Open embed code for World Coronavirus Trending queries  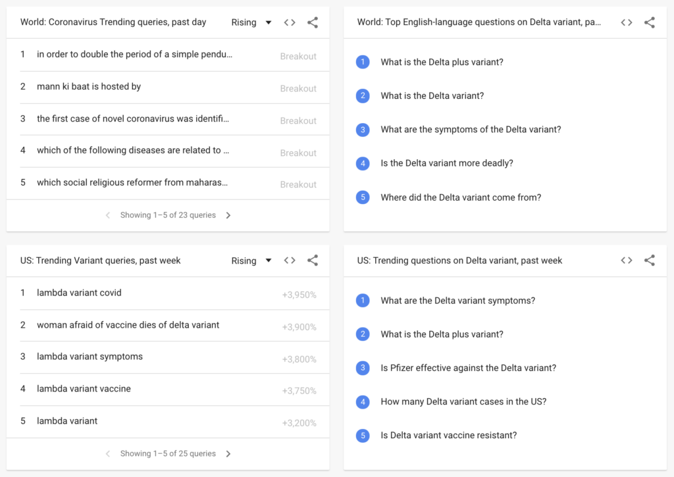point(290,22)
